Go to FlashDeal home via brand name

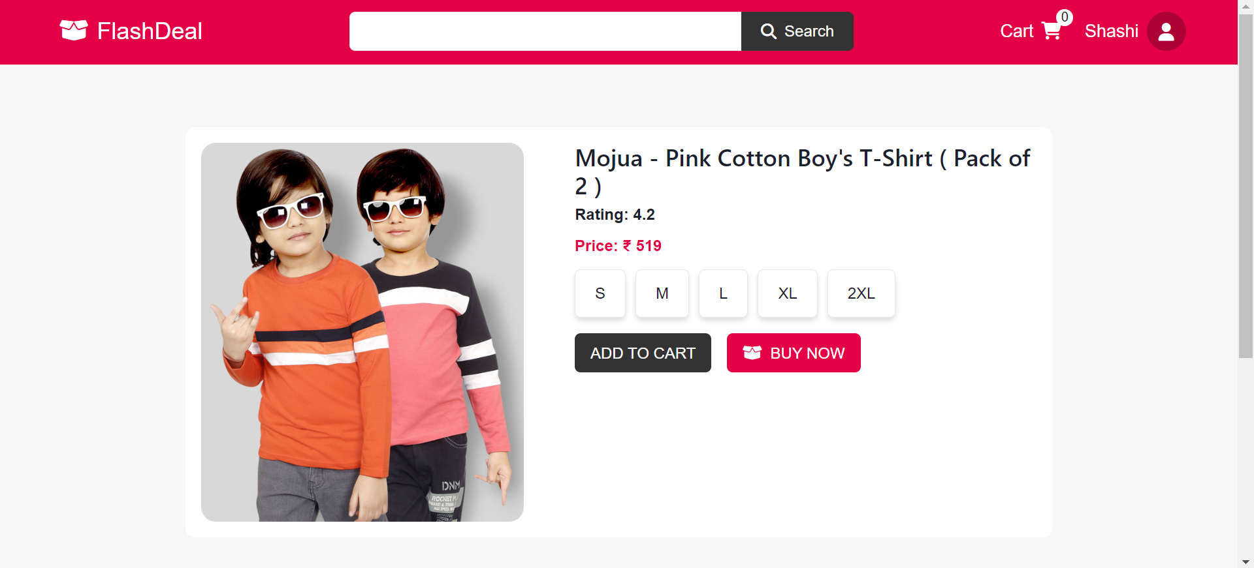pos(150,31)
